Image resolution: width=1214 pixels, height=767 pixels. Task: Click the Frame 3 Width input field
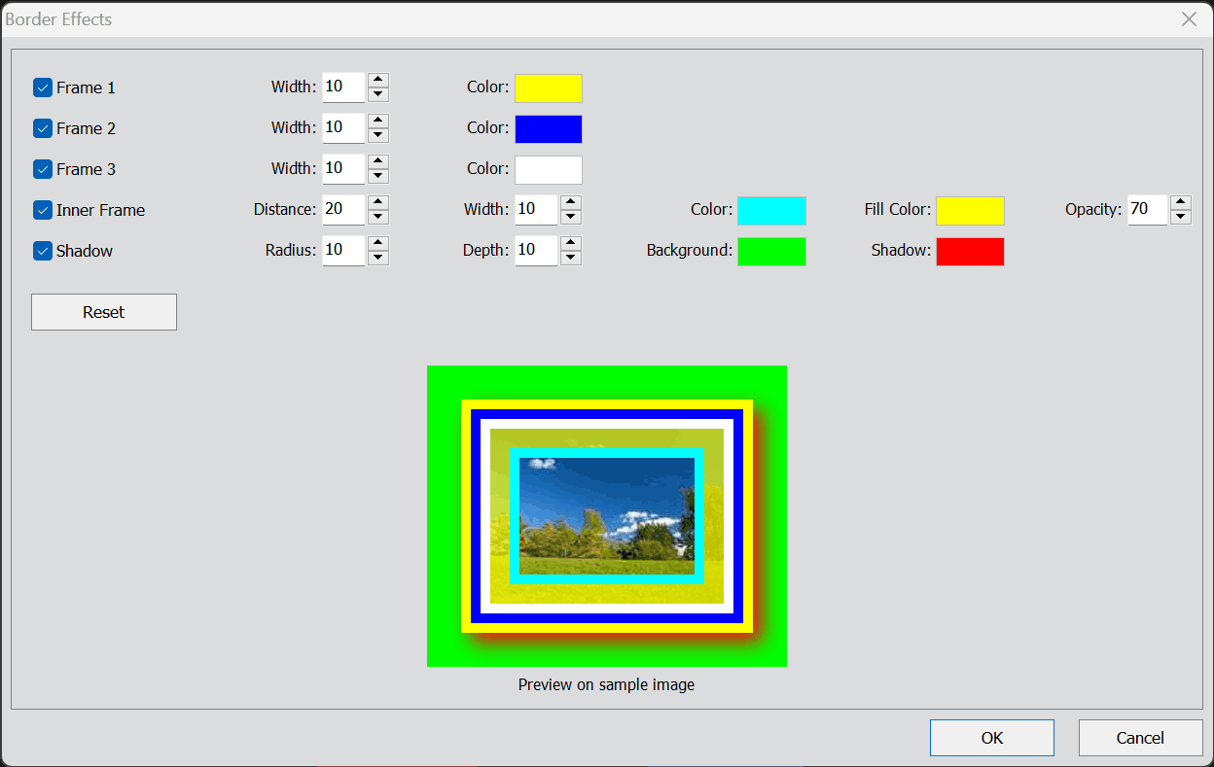(344, 169)
